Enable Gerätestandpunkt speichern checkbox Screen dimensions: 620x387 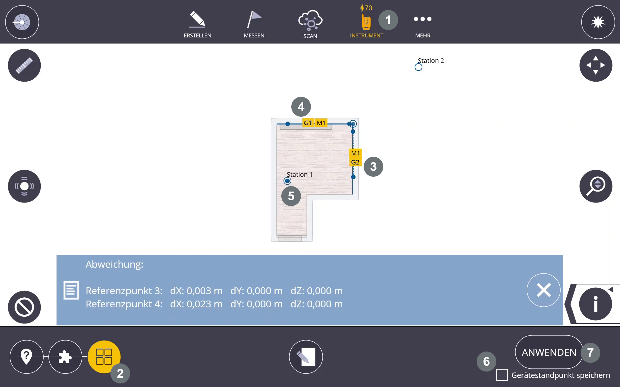501,375
